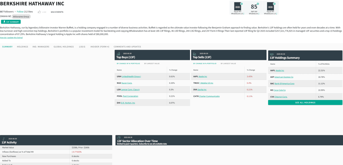Image resolution: width=343 pixels, height=165 pixels.
Task: Click the thumbs-up Like icon
Action: [x=39, y=12]
